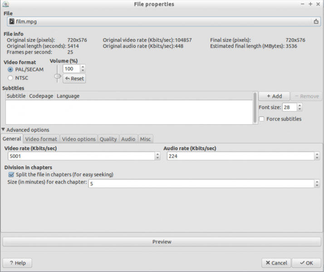Enable the Force subtitles checkbox
Viewport: 324px width, 272px height.
262,119
